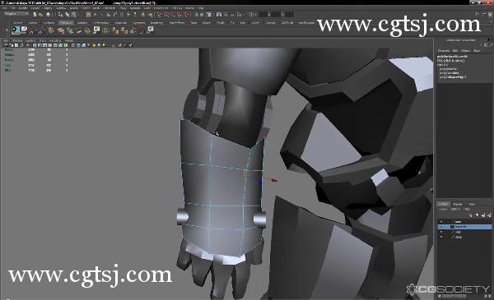The image size is (494, 300).
Task: Toggle Use All Lights icon in panel toolbar
Action: coord(94,45)
